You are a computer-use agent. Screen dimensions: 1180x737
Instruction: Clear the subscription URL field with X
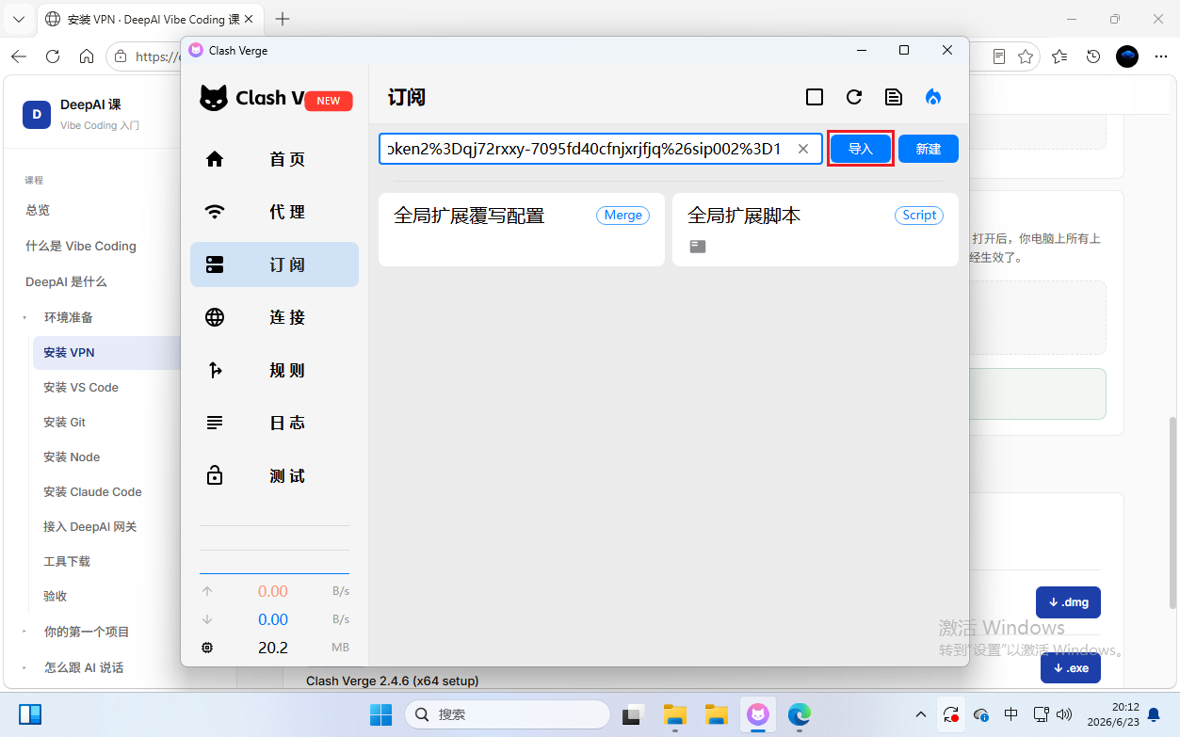(803, 149)
